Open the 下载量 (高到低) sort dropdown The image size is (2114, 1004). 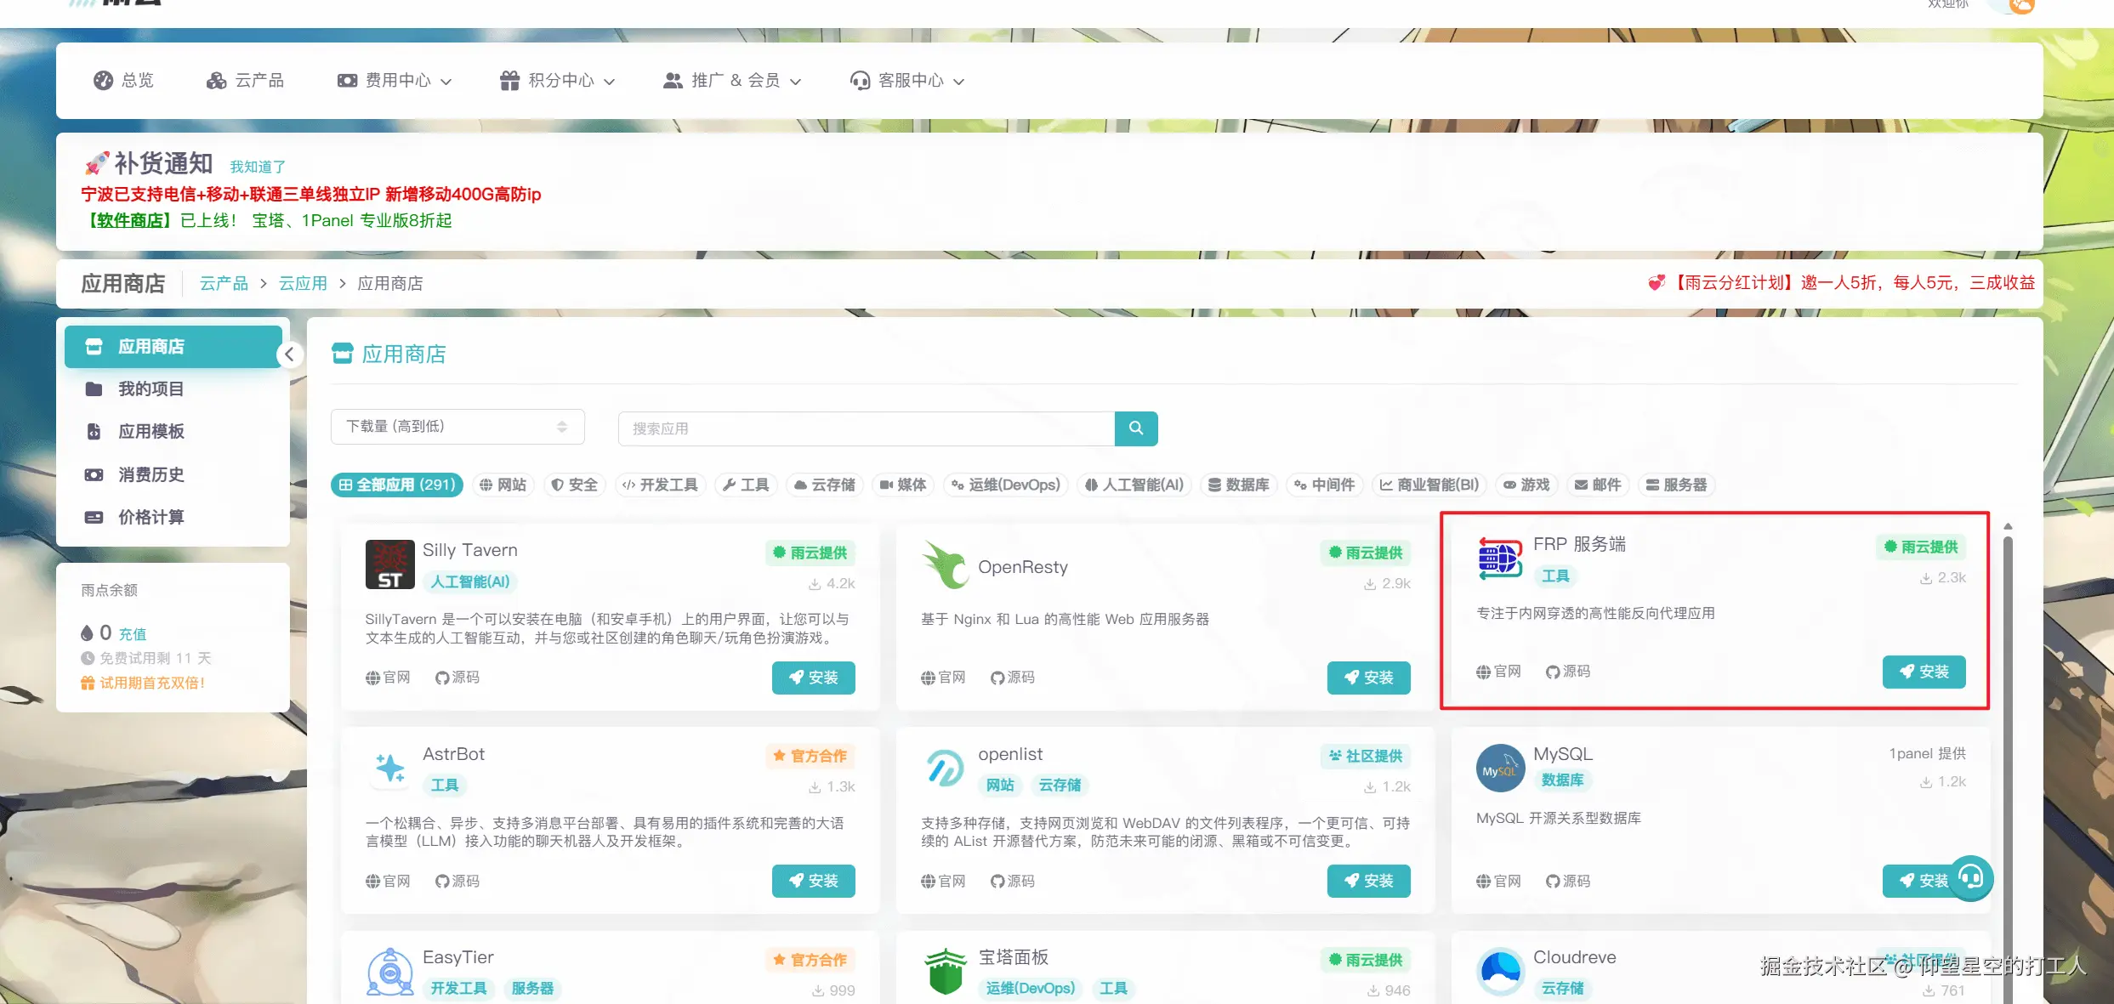(x=457, y=427)
